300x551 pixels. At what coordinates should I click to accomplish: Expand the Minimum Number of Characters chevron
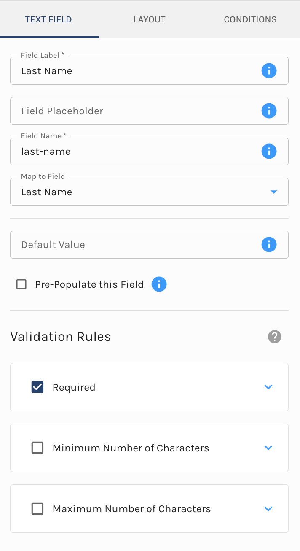(x=268, y=448)
